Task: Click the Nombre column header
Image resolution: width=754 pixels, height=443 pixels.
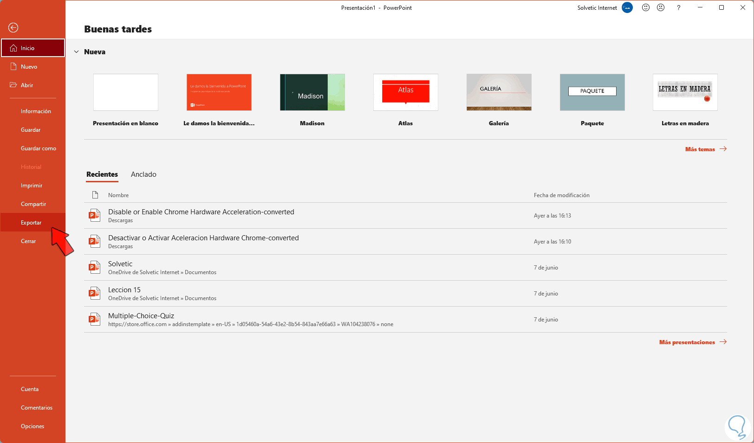Action: pyautogui.click(x=118, y=195)
